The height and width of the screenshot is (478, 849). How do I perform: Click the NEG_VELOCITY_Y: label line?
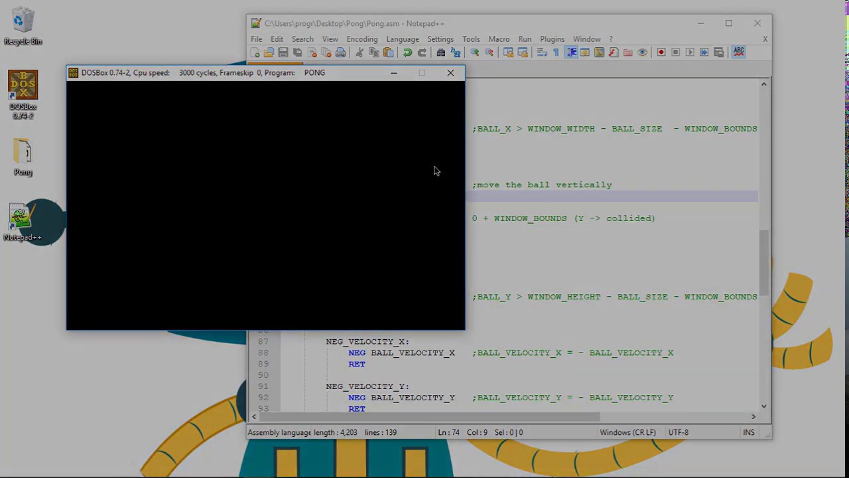coord(367,386)
